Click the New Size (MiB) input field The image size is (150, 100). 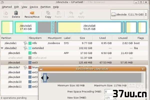coord(109,98)
